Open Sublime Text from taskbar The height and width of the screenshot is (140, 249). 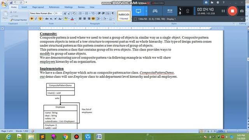(x=42, y=136)
